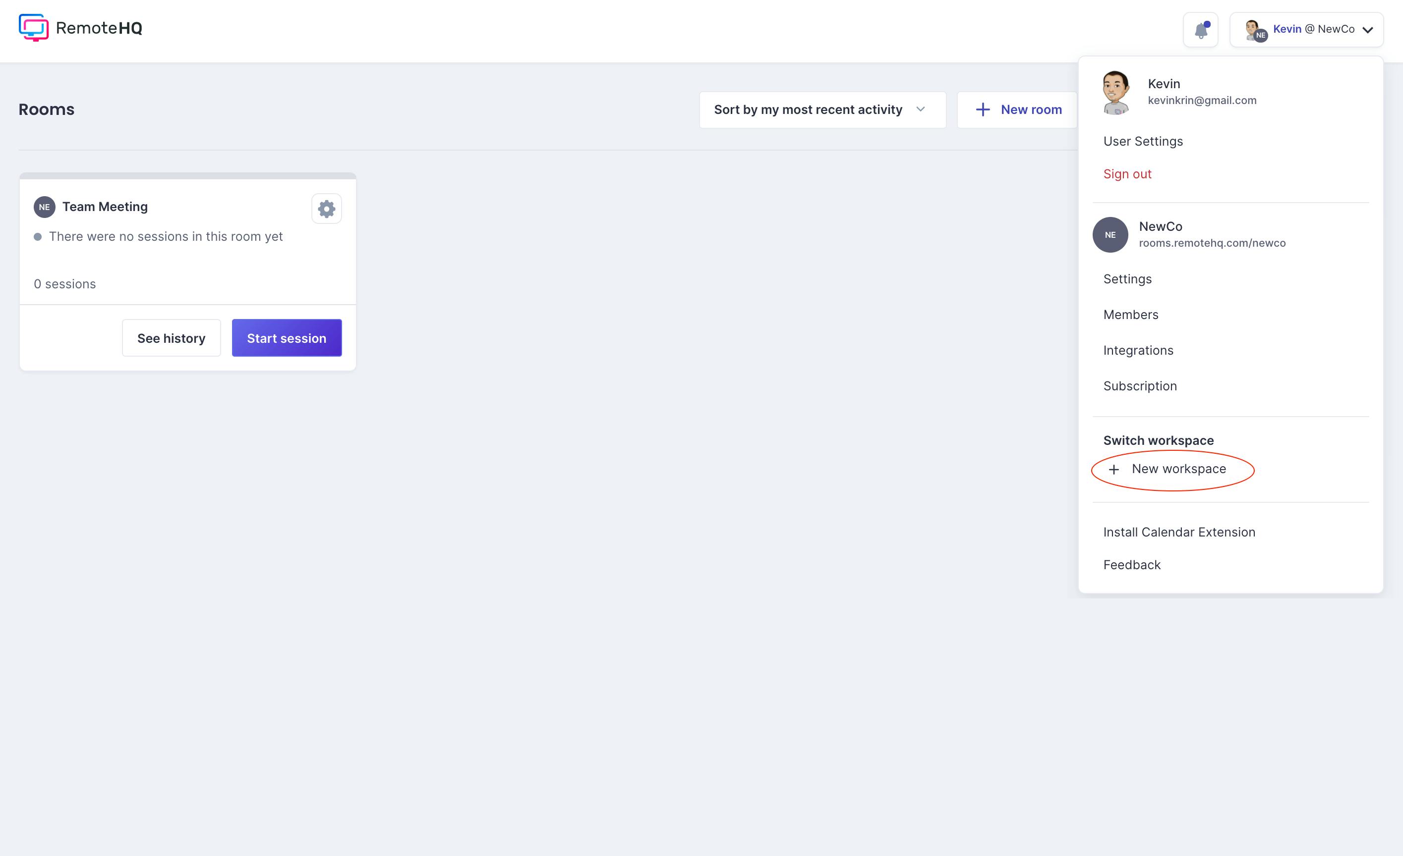This screenshot has height=856, width=1403.
Task: Open the Feedback menu item
Action: point(1131,565)
